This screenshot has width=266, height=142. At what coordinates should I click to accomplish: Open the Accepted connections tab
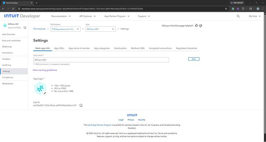tap(160, 48)
